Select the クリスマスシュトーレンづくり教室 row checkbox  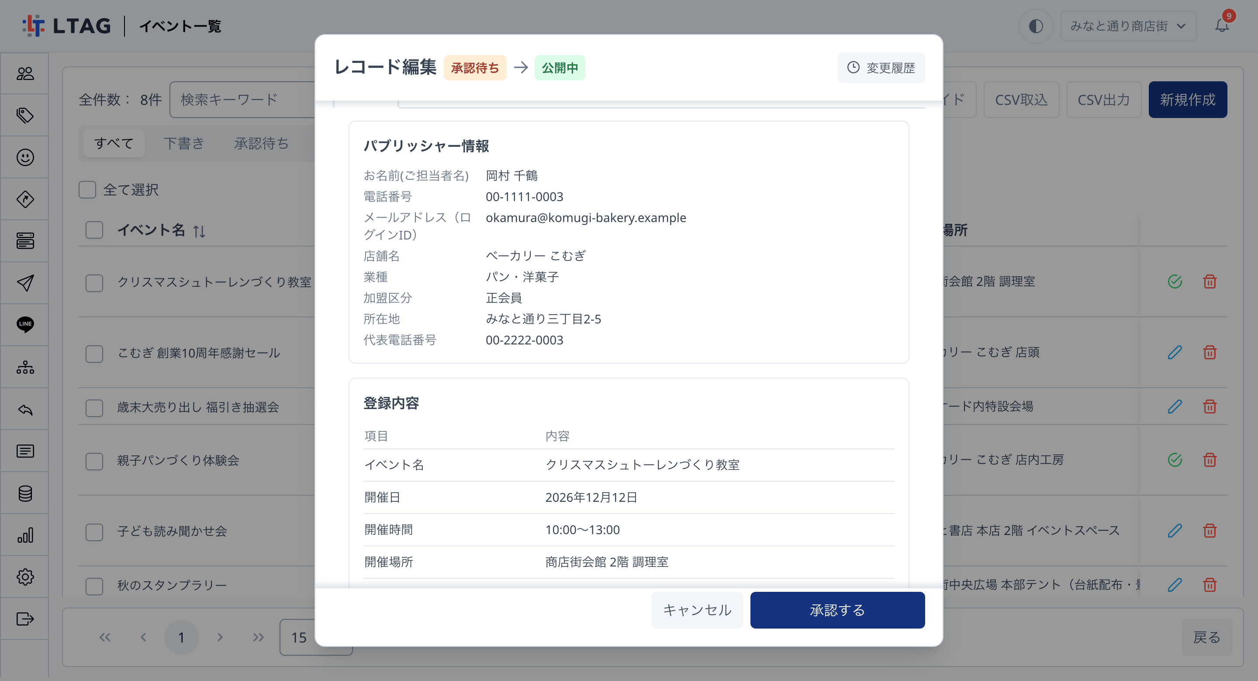coord(94,283)
